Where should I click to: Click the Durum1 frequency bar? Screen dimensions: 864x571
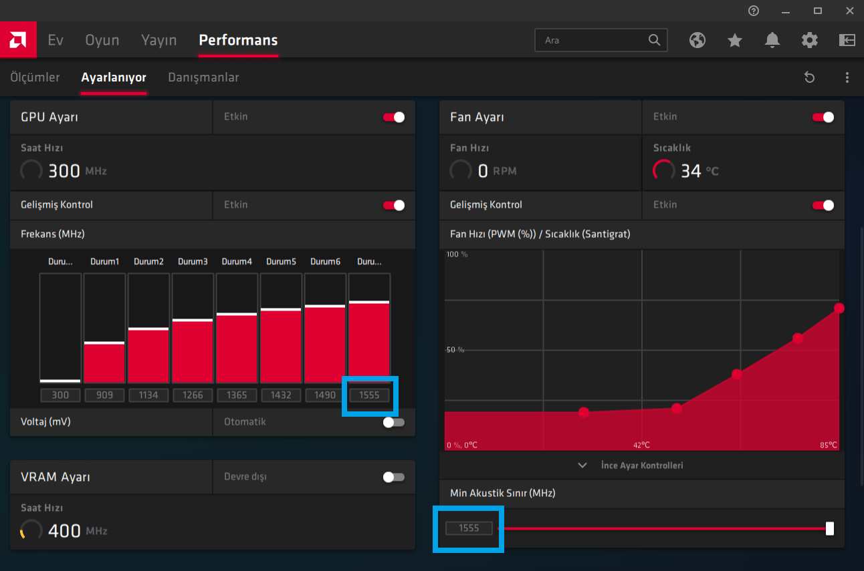pos(104,328)
